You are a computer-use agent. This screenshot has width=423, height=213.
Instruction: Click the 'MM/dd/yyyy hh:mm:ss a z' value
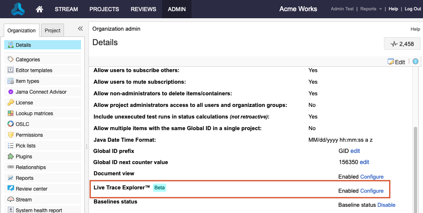pos(340,140)
